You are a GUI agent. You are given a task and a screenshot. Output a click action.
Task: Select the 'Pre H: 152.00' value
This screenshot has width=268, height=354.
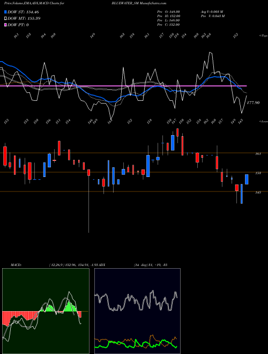168,16
